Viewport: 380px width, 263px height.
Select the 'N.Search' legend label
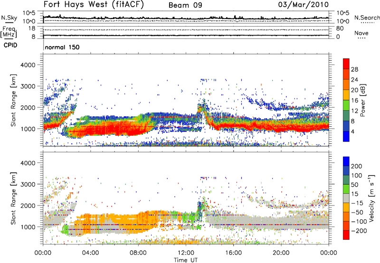click(x=367, y=18)
